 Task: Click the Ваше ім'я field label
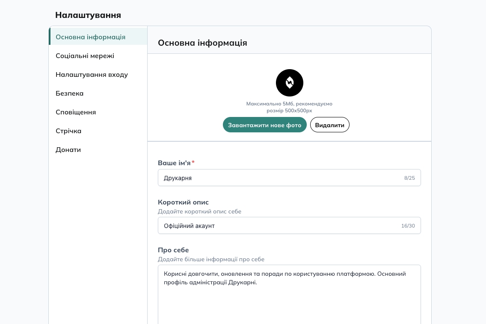click(x=174, y=163)
